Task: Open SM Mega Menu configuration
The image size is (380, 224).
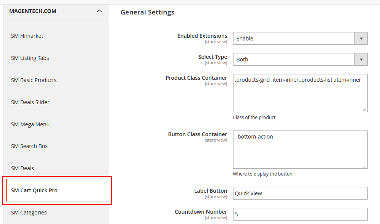Action: pos(30,124)
